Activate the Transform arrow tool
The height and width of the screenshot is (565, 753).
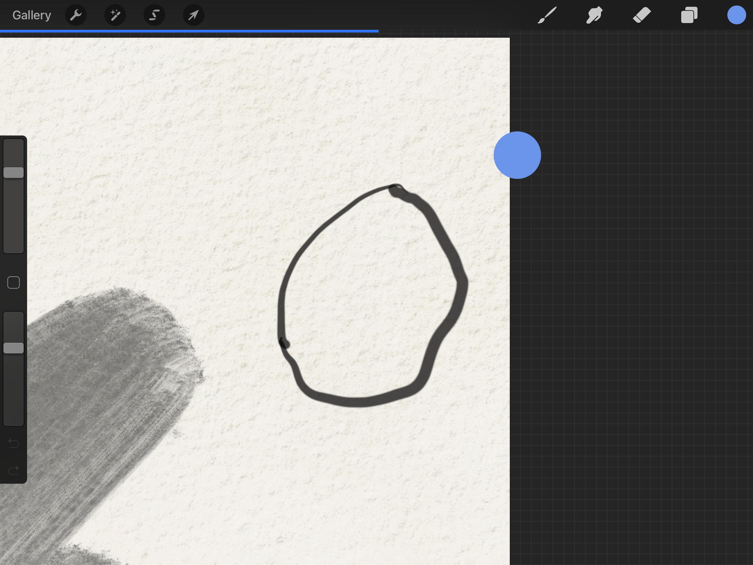tap(194, 15)
